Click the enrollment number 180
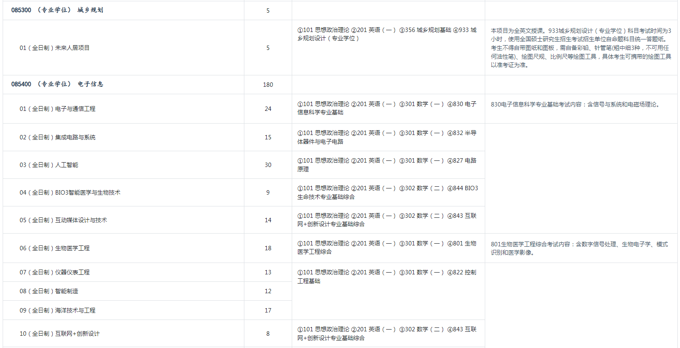Viewport: 680px width, 348px height. pos(268,85)
